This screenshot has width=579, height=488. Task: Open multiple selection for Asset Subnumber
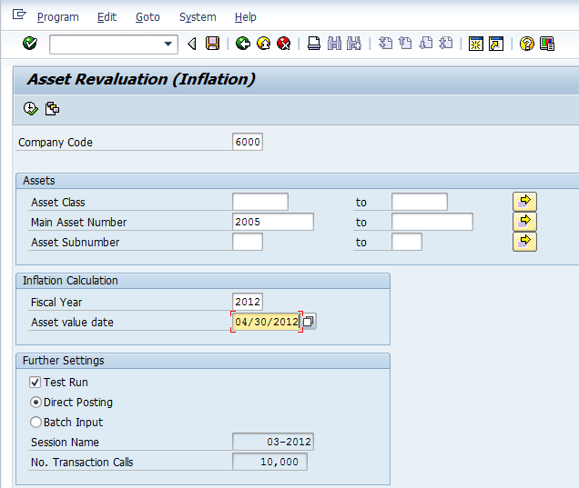click(524, 242)
